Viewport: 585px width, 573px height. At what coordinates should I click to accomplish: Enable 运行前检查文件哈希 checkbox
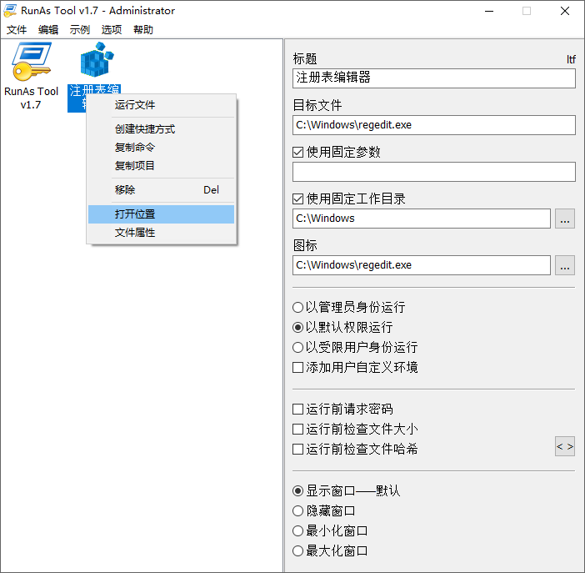(x=297, y=449)
